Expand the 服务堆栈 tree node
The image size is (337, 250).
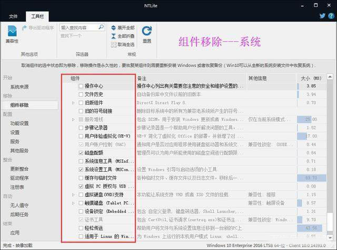coord(73,119)
